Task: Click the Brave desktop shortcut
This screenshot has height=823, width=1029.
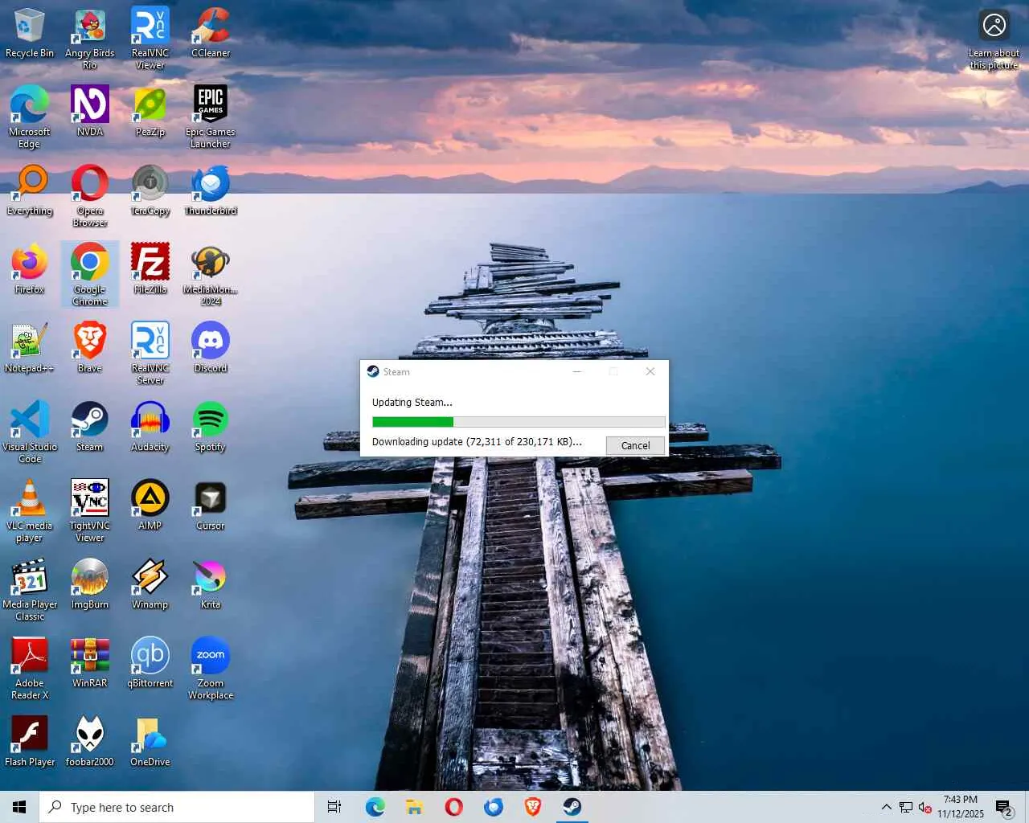Action: coord(90,348)
